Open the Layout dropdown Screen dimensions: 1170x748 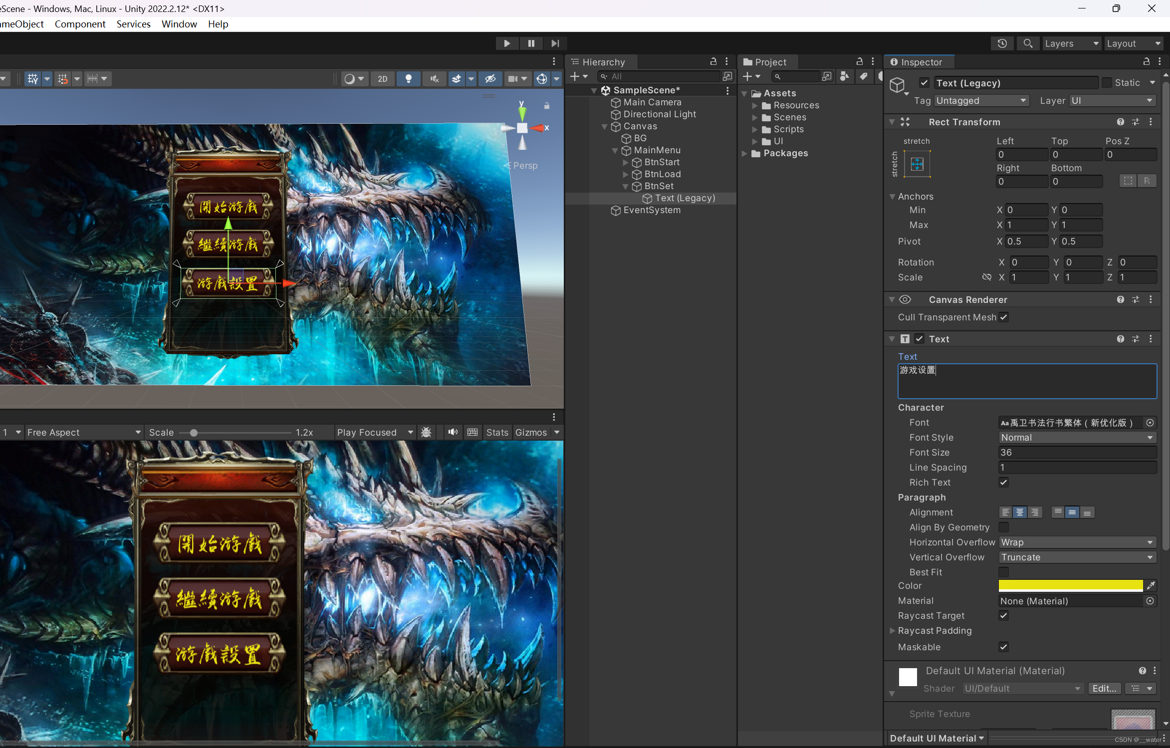point(1134,43)
